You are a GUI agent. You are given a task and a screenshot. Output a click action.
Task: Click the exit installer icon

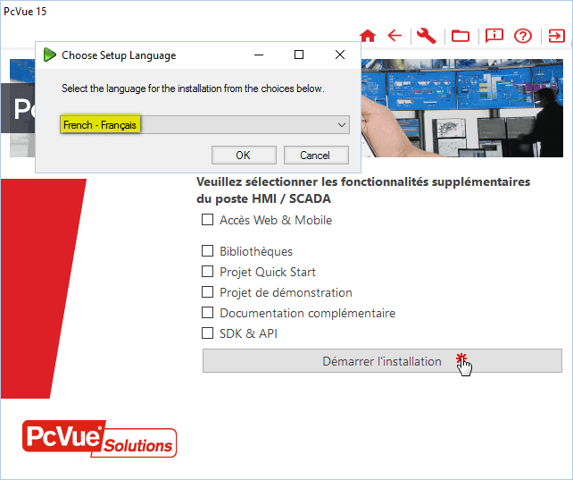[x=556, y=36]
